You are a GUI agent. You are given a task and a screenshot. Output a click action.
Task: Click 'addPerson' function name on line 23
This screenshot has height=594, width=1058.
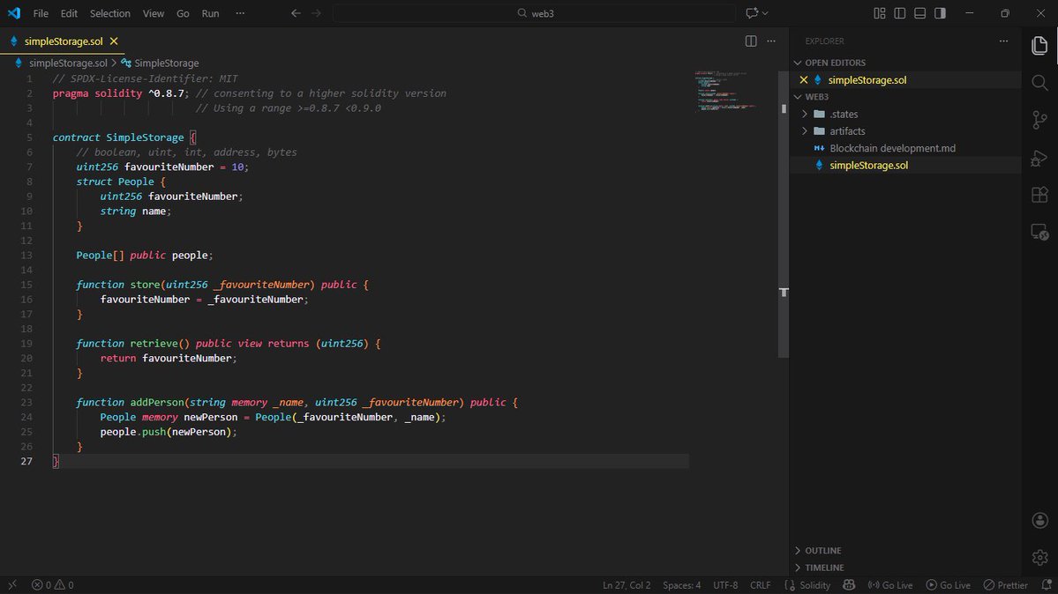pyautogui.click(x=156, y=403)
